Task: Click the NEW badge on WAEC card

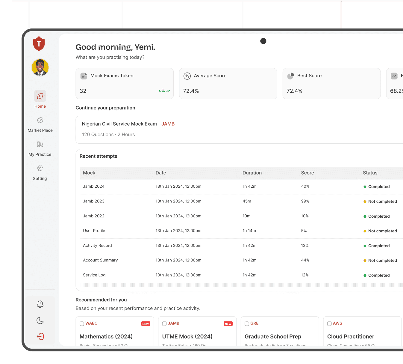Action: pos(146,324)
